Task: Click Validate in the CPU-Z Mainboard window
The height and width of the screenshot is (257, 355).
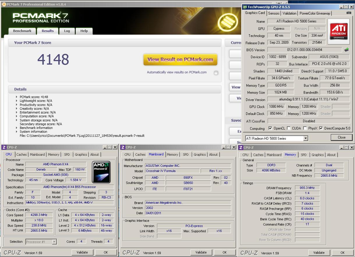Action: pos(201,252)
